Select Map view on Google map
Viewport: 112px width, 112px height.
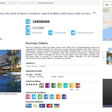tap(107, 5)
